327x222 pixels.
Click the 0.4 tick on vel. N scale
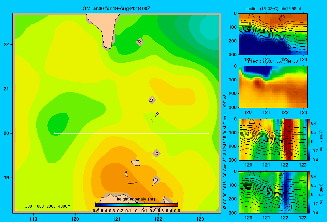tap(314, 123)
